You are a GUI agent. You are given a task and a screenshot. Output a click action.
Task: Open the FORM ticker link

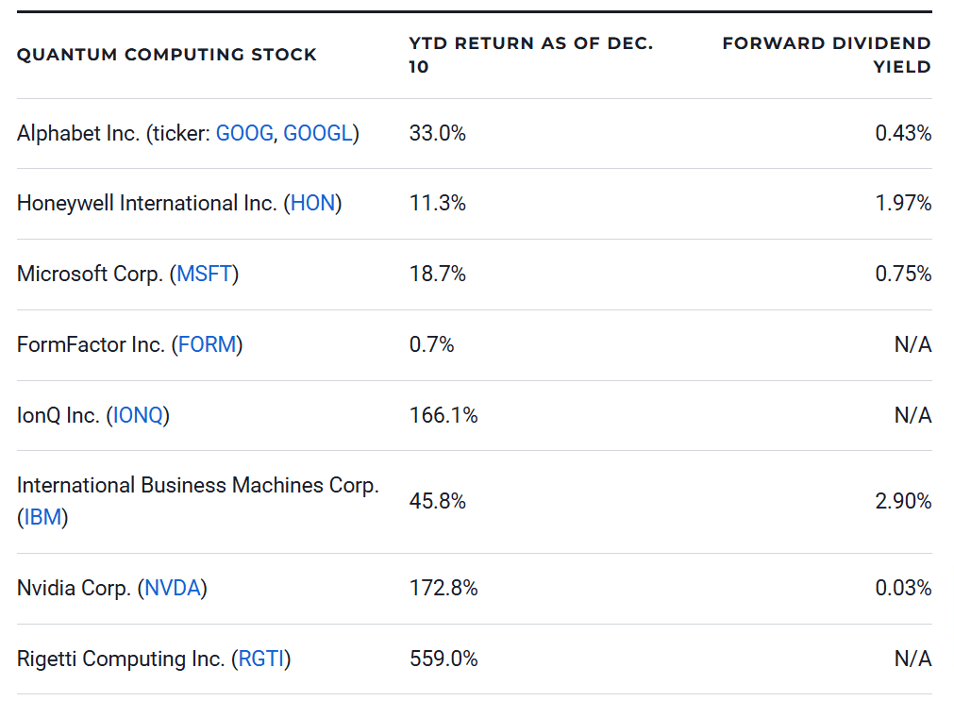[207, 345]
